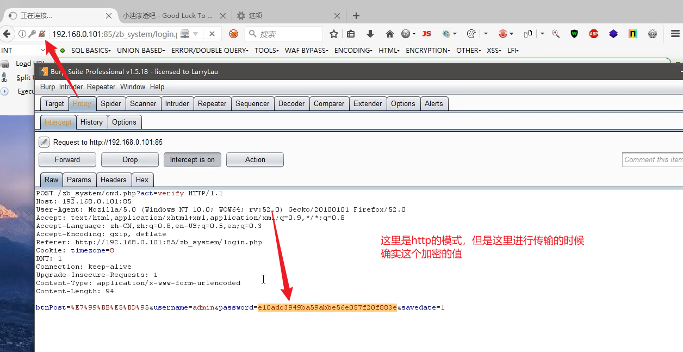The image size is (683, 352).
Task: Open a new browser tab with plus
Action: [x=356, y=16]
